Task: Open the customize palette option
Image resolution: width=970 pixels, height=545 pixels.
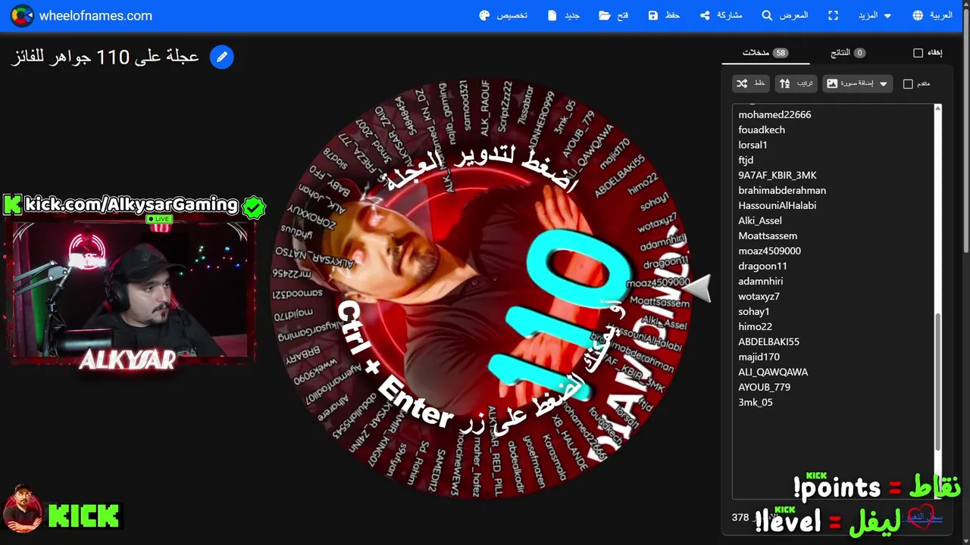Action: [504, 15]
